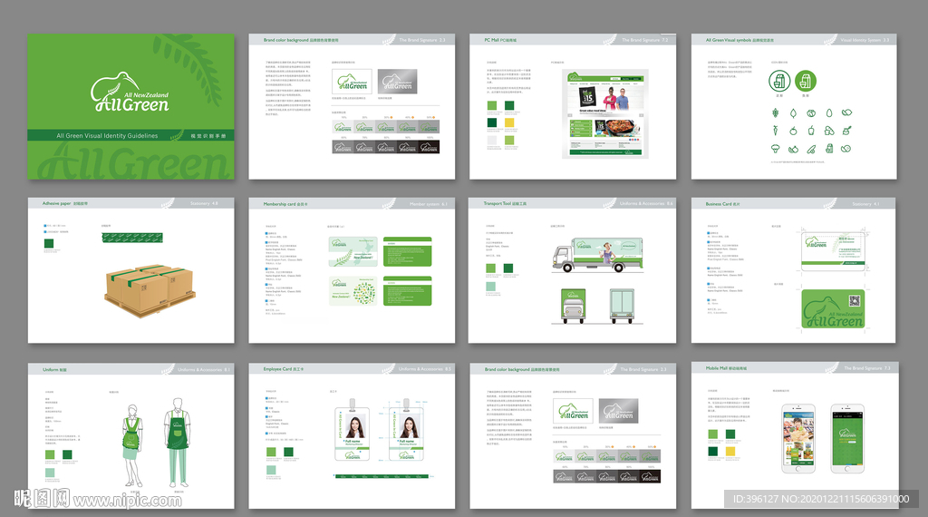Click the left phone in Mobile Mall page
Screen dimensions: 928x517
point(799,439)
